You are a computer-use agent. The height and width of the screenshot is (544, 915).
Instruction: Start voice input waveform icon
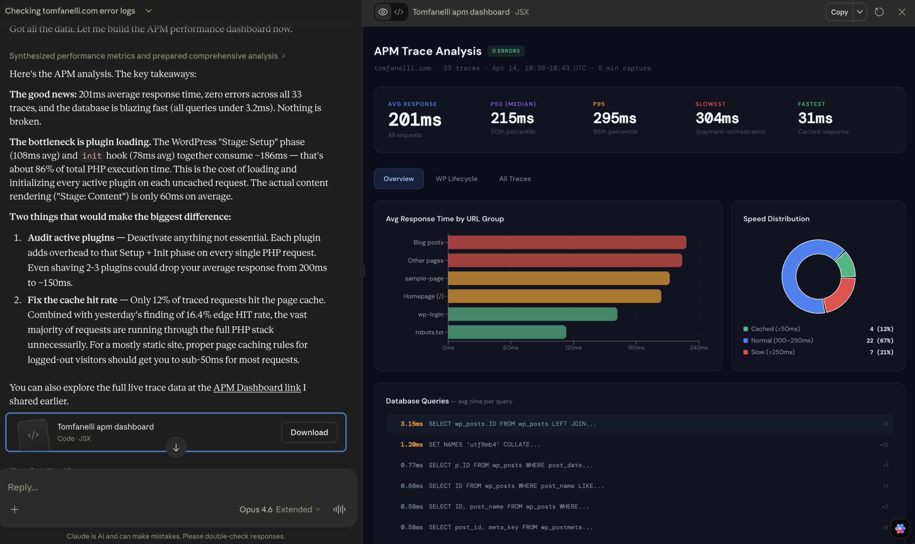coord(339,509)
